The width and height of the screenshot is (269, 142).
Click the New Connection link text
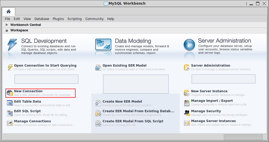28,91
